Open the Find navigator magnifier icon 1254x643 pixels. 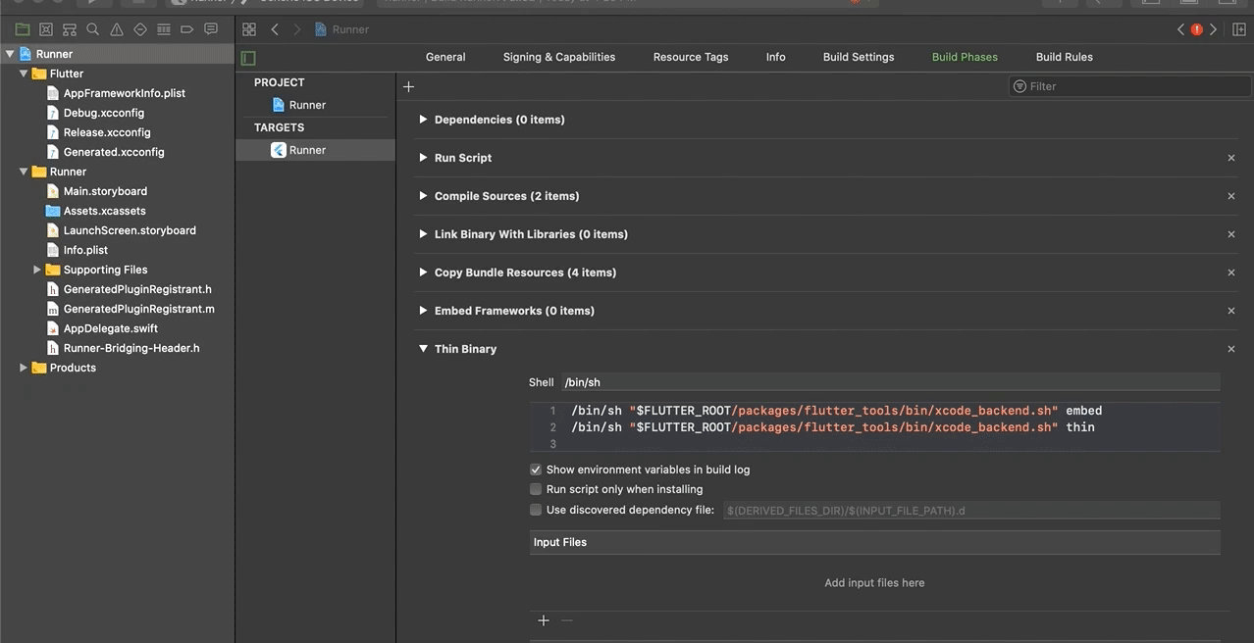tap(93, 29)
